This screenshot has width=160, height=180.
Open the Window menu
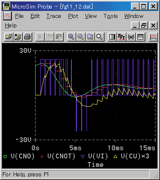pos(134,16)
